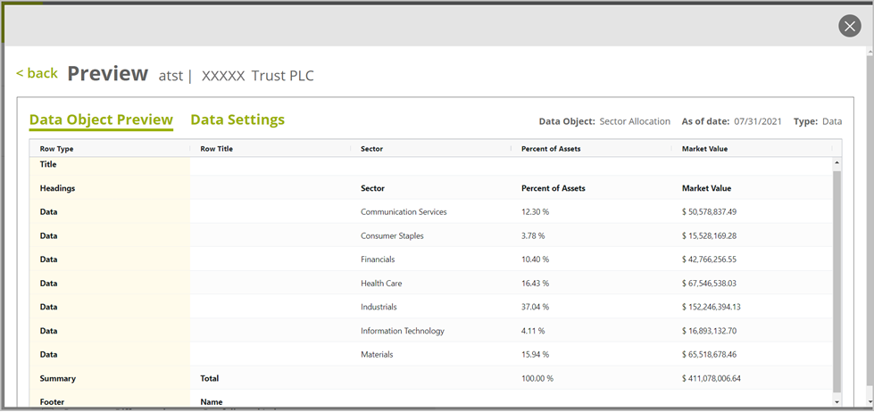Select the Communication Services cell

click(x=404, y=211)
